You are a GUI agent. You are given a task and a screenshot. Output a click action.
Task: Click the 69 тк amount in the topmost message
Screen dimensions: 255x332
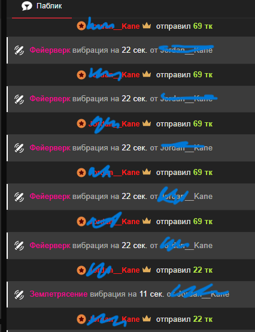pos(202,26)
